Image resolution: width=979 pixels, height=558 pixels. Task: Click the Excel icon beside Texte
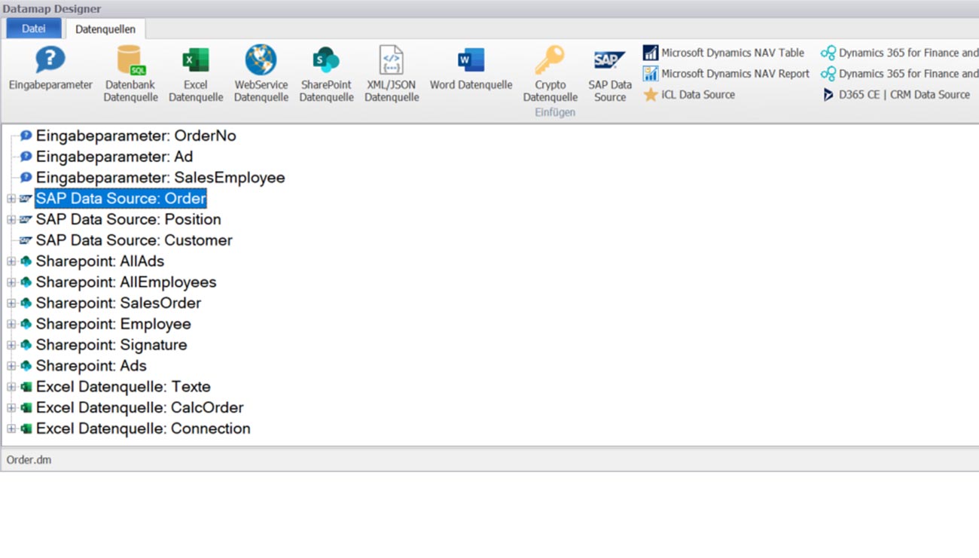[26, 387]
